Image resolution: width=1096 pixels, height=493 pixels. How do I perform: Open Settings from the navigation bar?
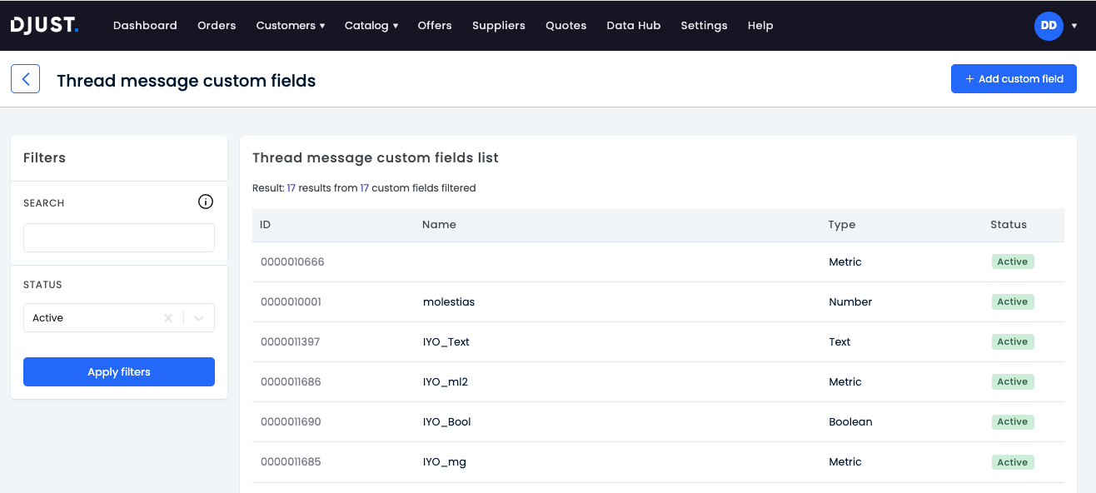coord(704,26)
